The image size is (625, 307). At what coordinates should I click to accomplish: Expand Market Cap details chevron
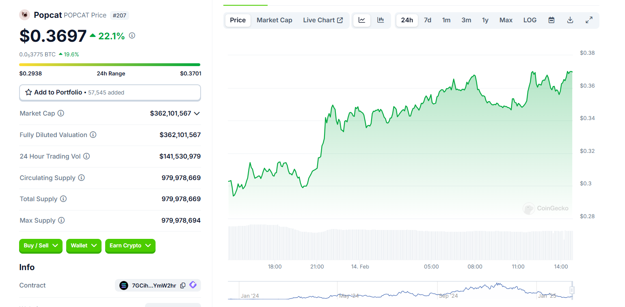click(197, 114)
